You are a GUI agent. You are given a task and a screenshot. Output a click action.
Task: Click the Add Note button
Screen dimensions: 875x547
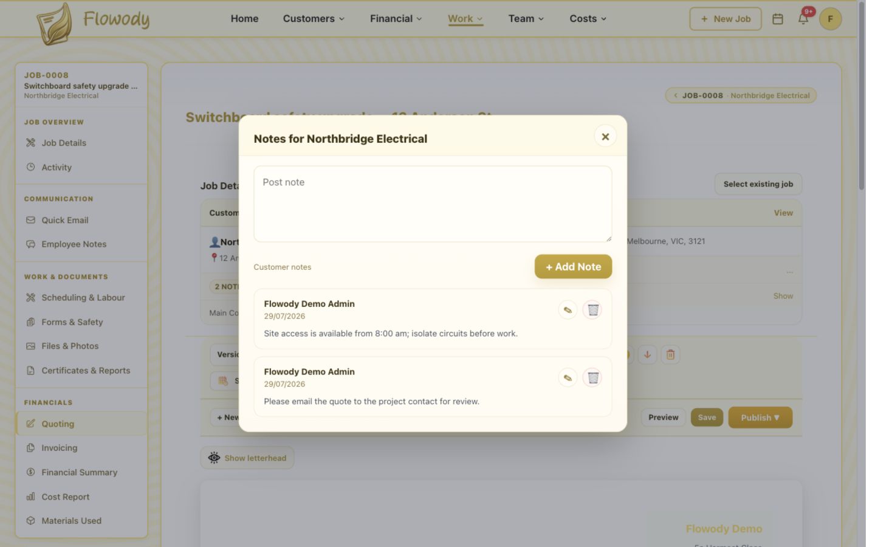click(x=573, y=267)
